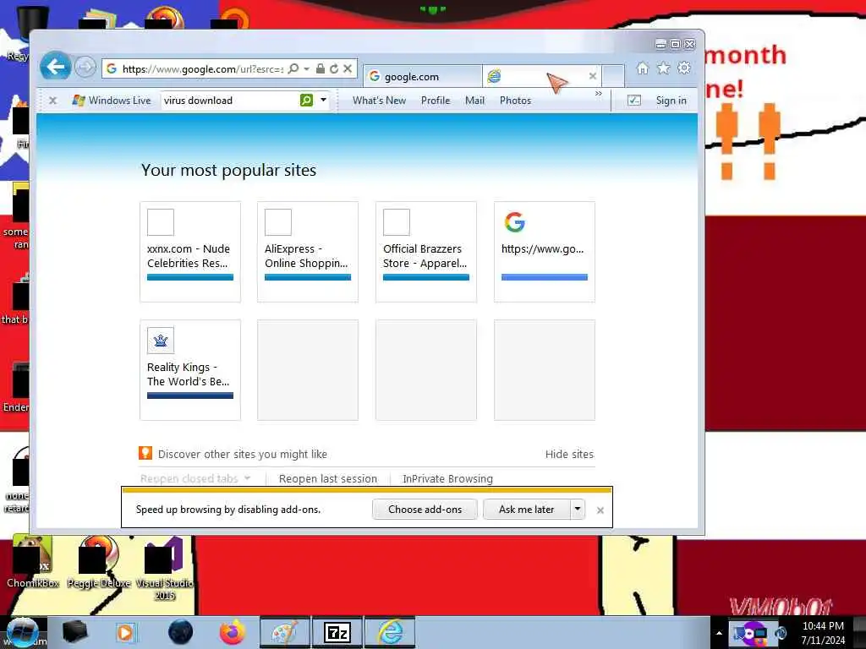Open a new tab with the small tab button
The height and width of the screenshot is (649, 866).
click(x=613, y=75)
